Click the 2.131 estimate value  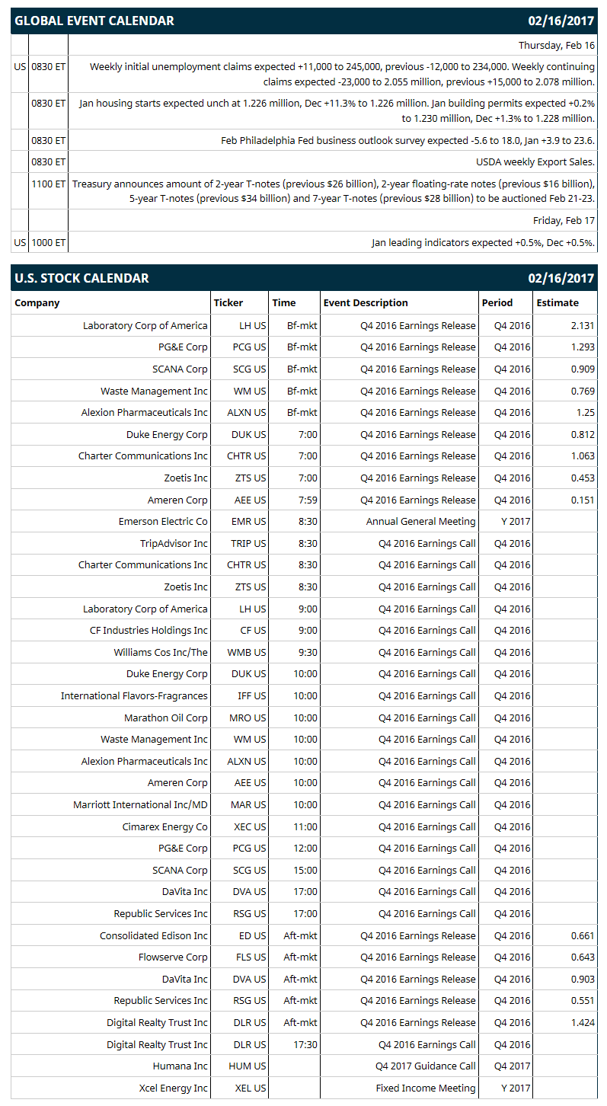tap(583, 325)
